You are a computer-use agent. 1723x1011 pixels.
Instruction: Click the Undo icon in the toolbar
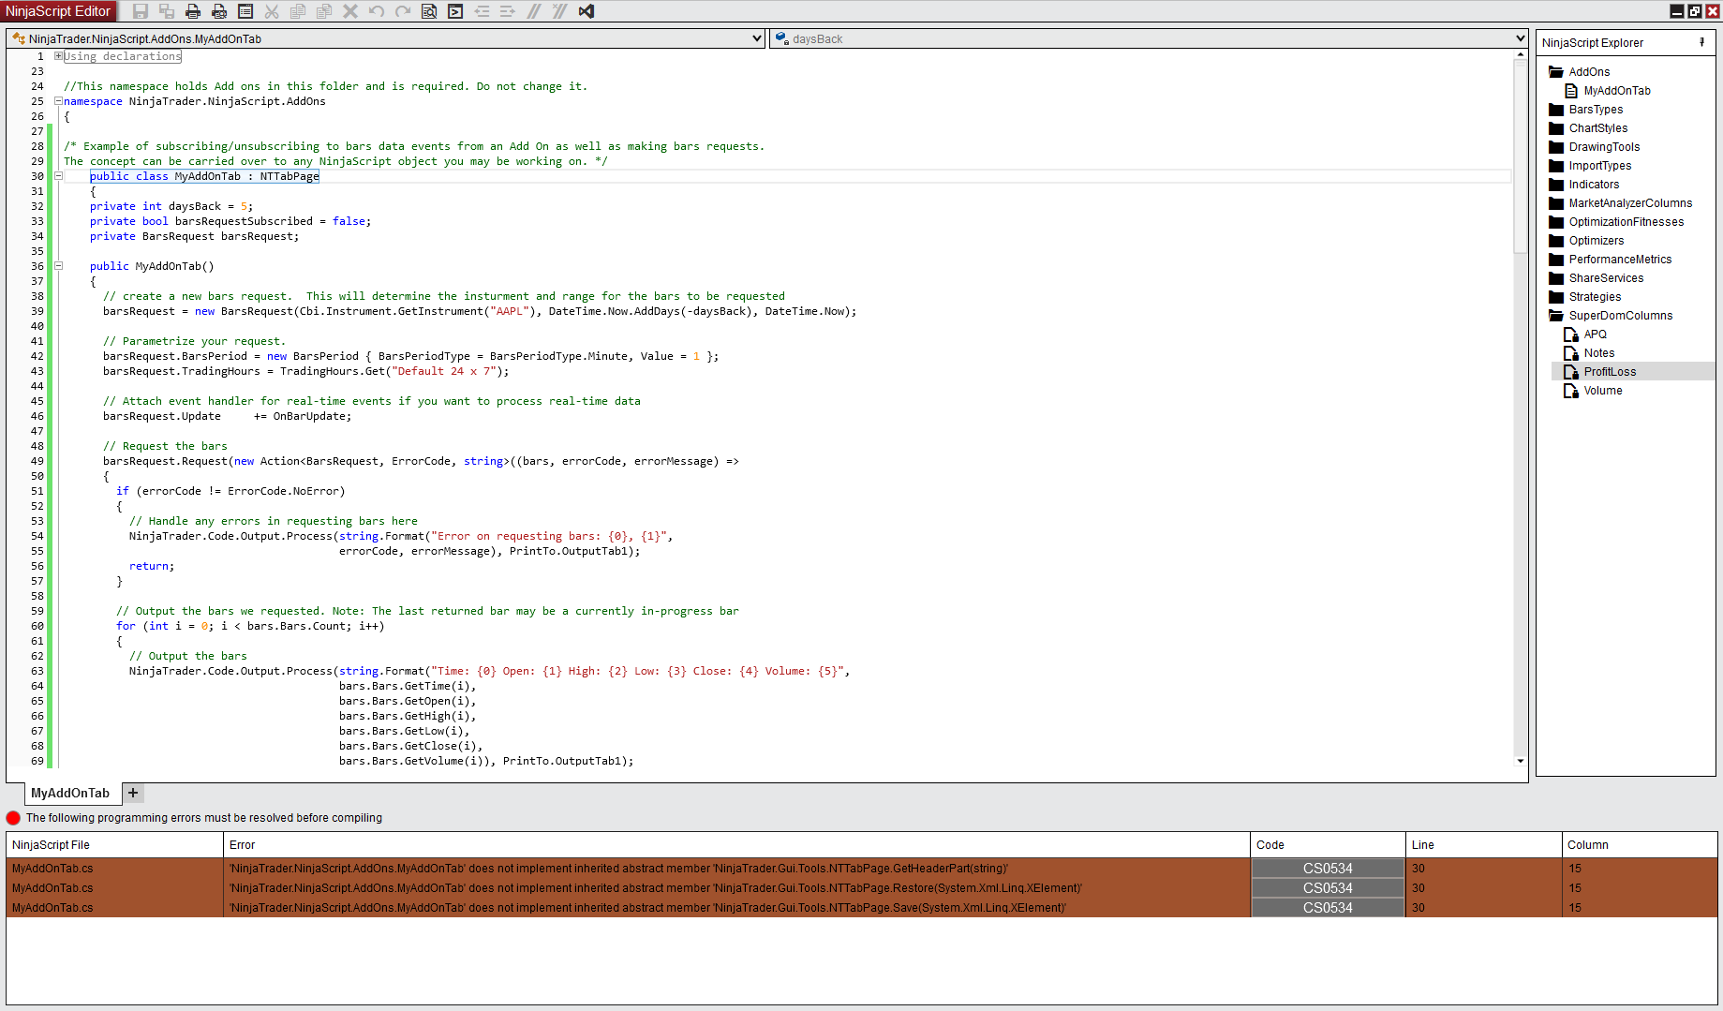point(377,11)
